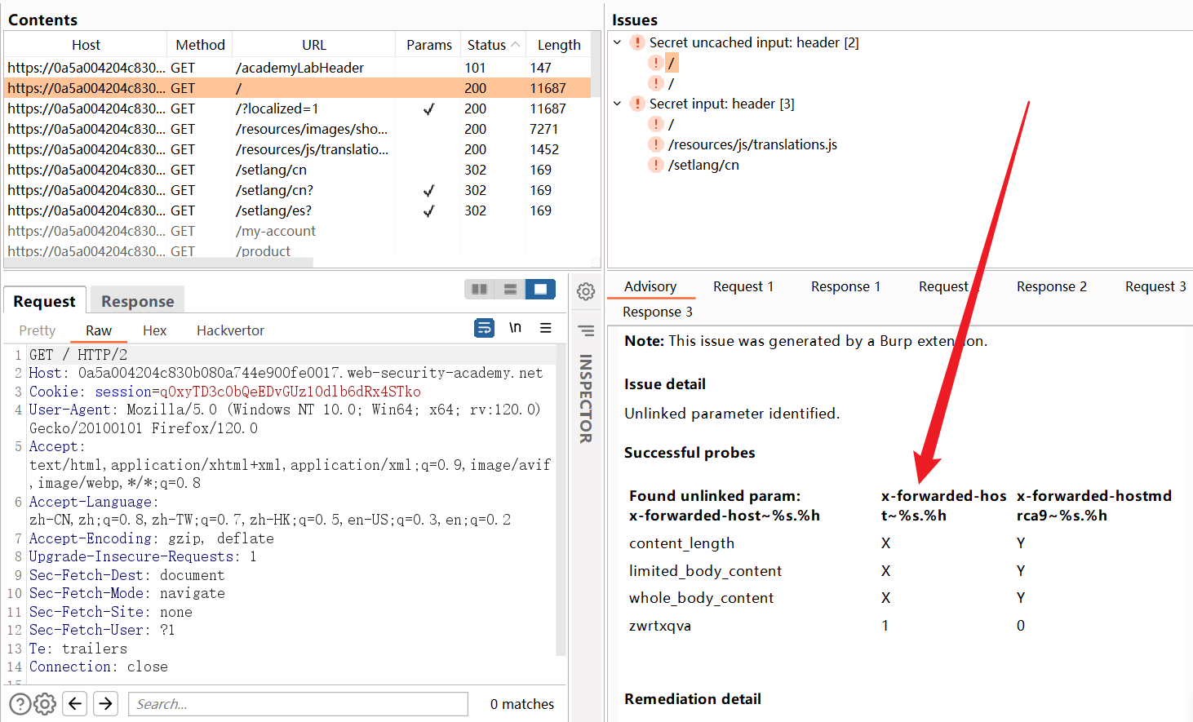The image size is (1193, 722).
Task: Click the help question mark icon
Action: (20, 703)
